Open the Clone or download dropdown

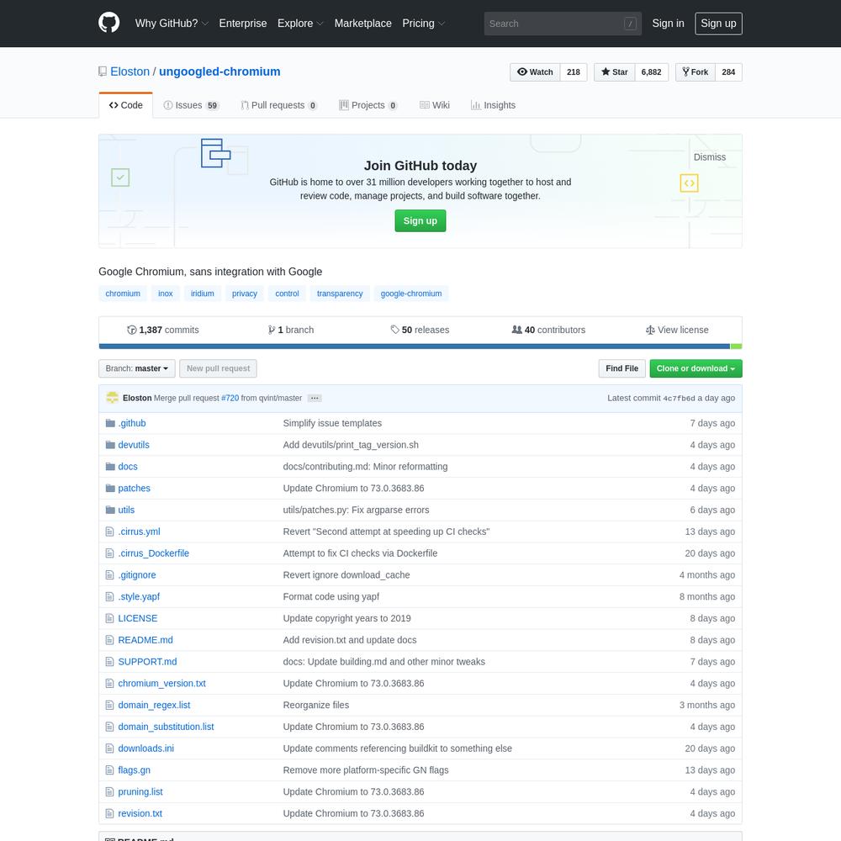(696, 368)
